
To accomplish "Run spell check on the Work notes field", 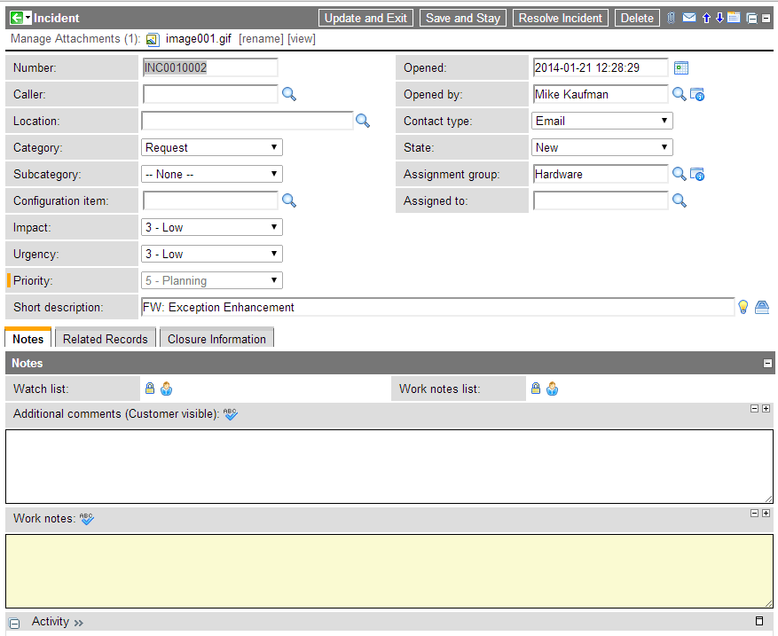I will pos(86,518).
